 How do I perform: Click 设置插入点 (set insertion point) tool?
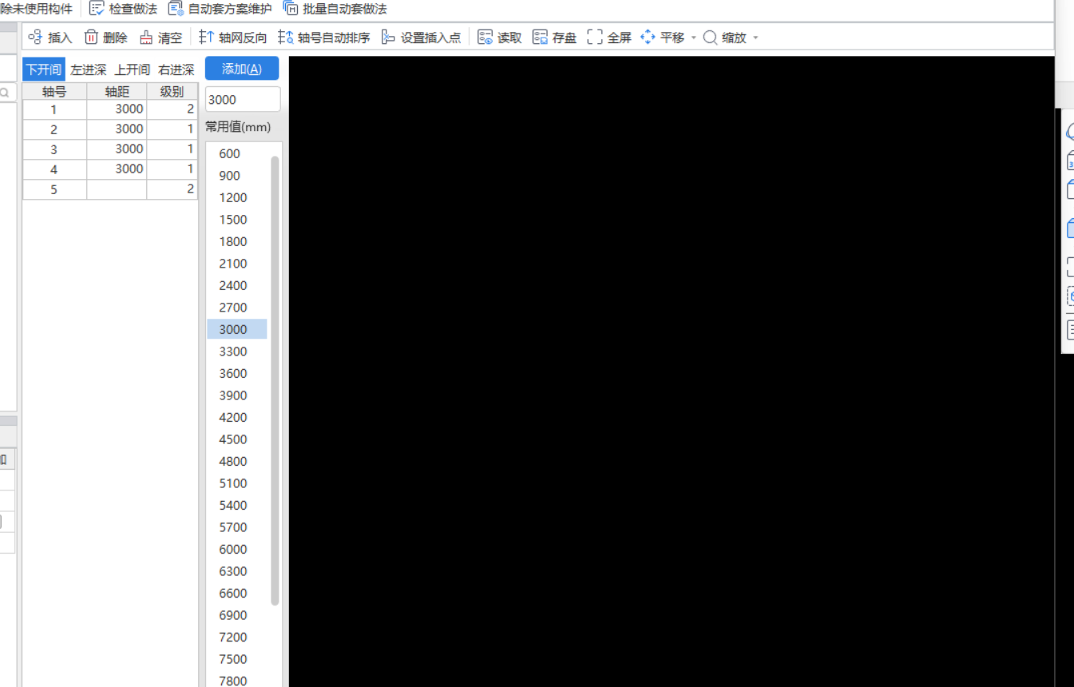(x=421, y=38)
